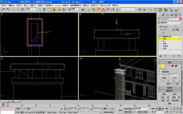Click Use Pivot Point Center icon

83,10
